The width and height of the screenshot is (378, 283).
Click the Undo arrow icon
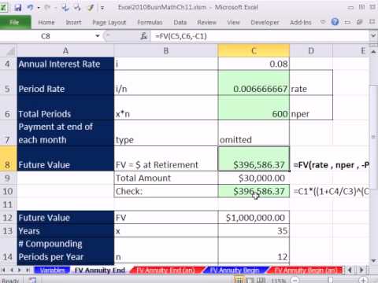(30, 7)
